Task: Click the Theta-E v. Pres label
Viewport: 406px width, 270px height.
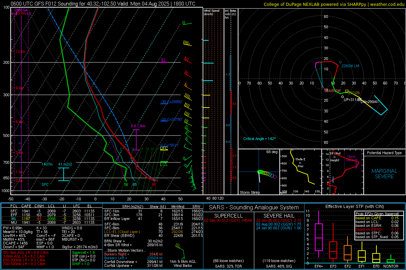Action: (x=300, y=162)
